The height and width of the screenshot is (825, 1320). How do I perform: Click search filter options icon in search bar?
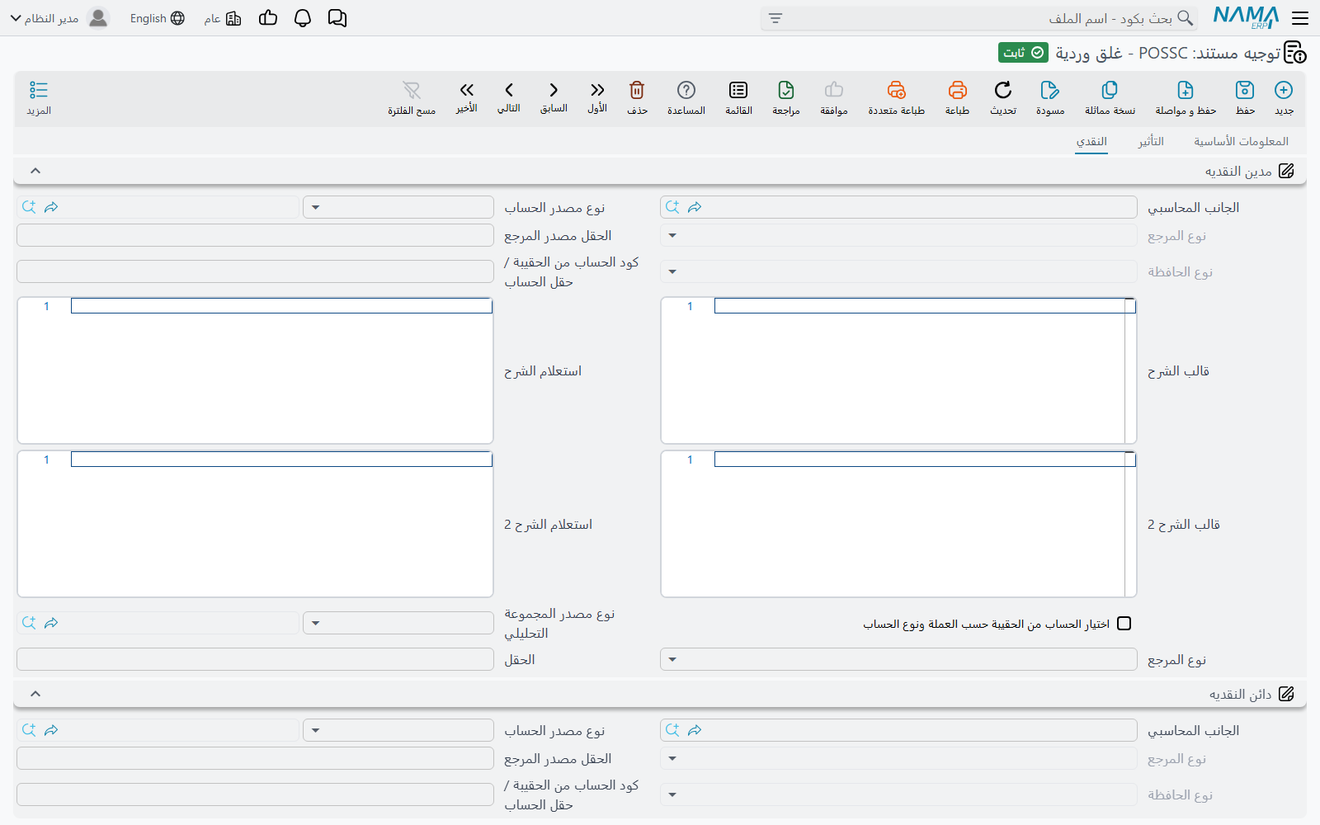pos(775,18)
